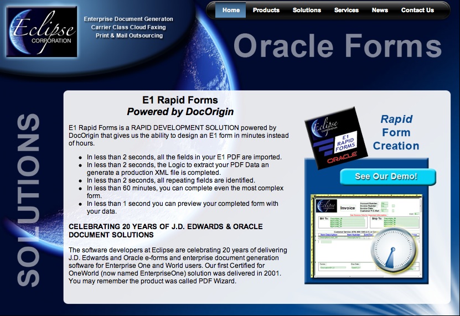
Task: Click the bullet about 60 minutes complex form
Action: click(x=185, y=192)
